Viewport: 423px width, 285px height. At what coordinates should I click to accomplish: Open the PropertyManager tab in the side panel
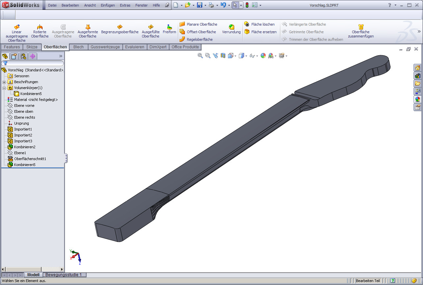click(x=14, y=56)
